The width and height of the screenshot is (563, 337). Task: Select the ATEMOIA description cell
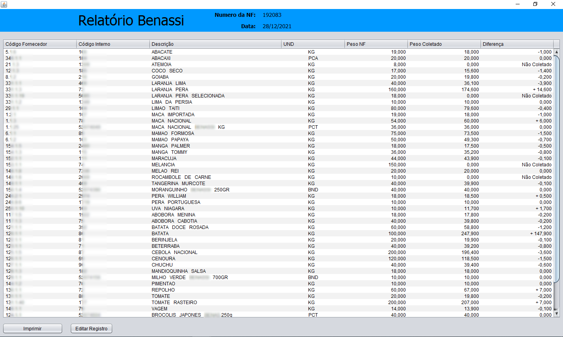coord(161,65)
